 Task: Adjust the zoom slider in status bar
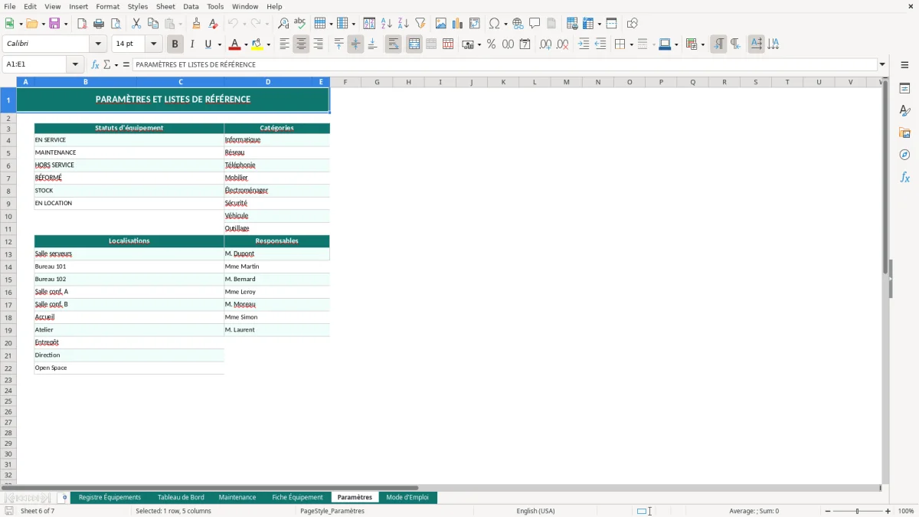coord(858,511)
